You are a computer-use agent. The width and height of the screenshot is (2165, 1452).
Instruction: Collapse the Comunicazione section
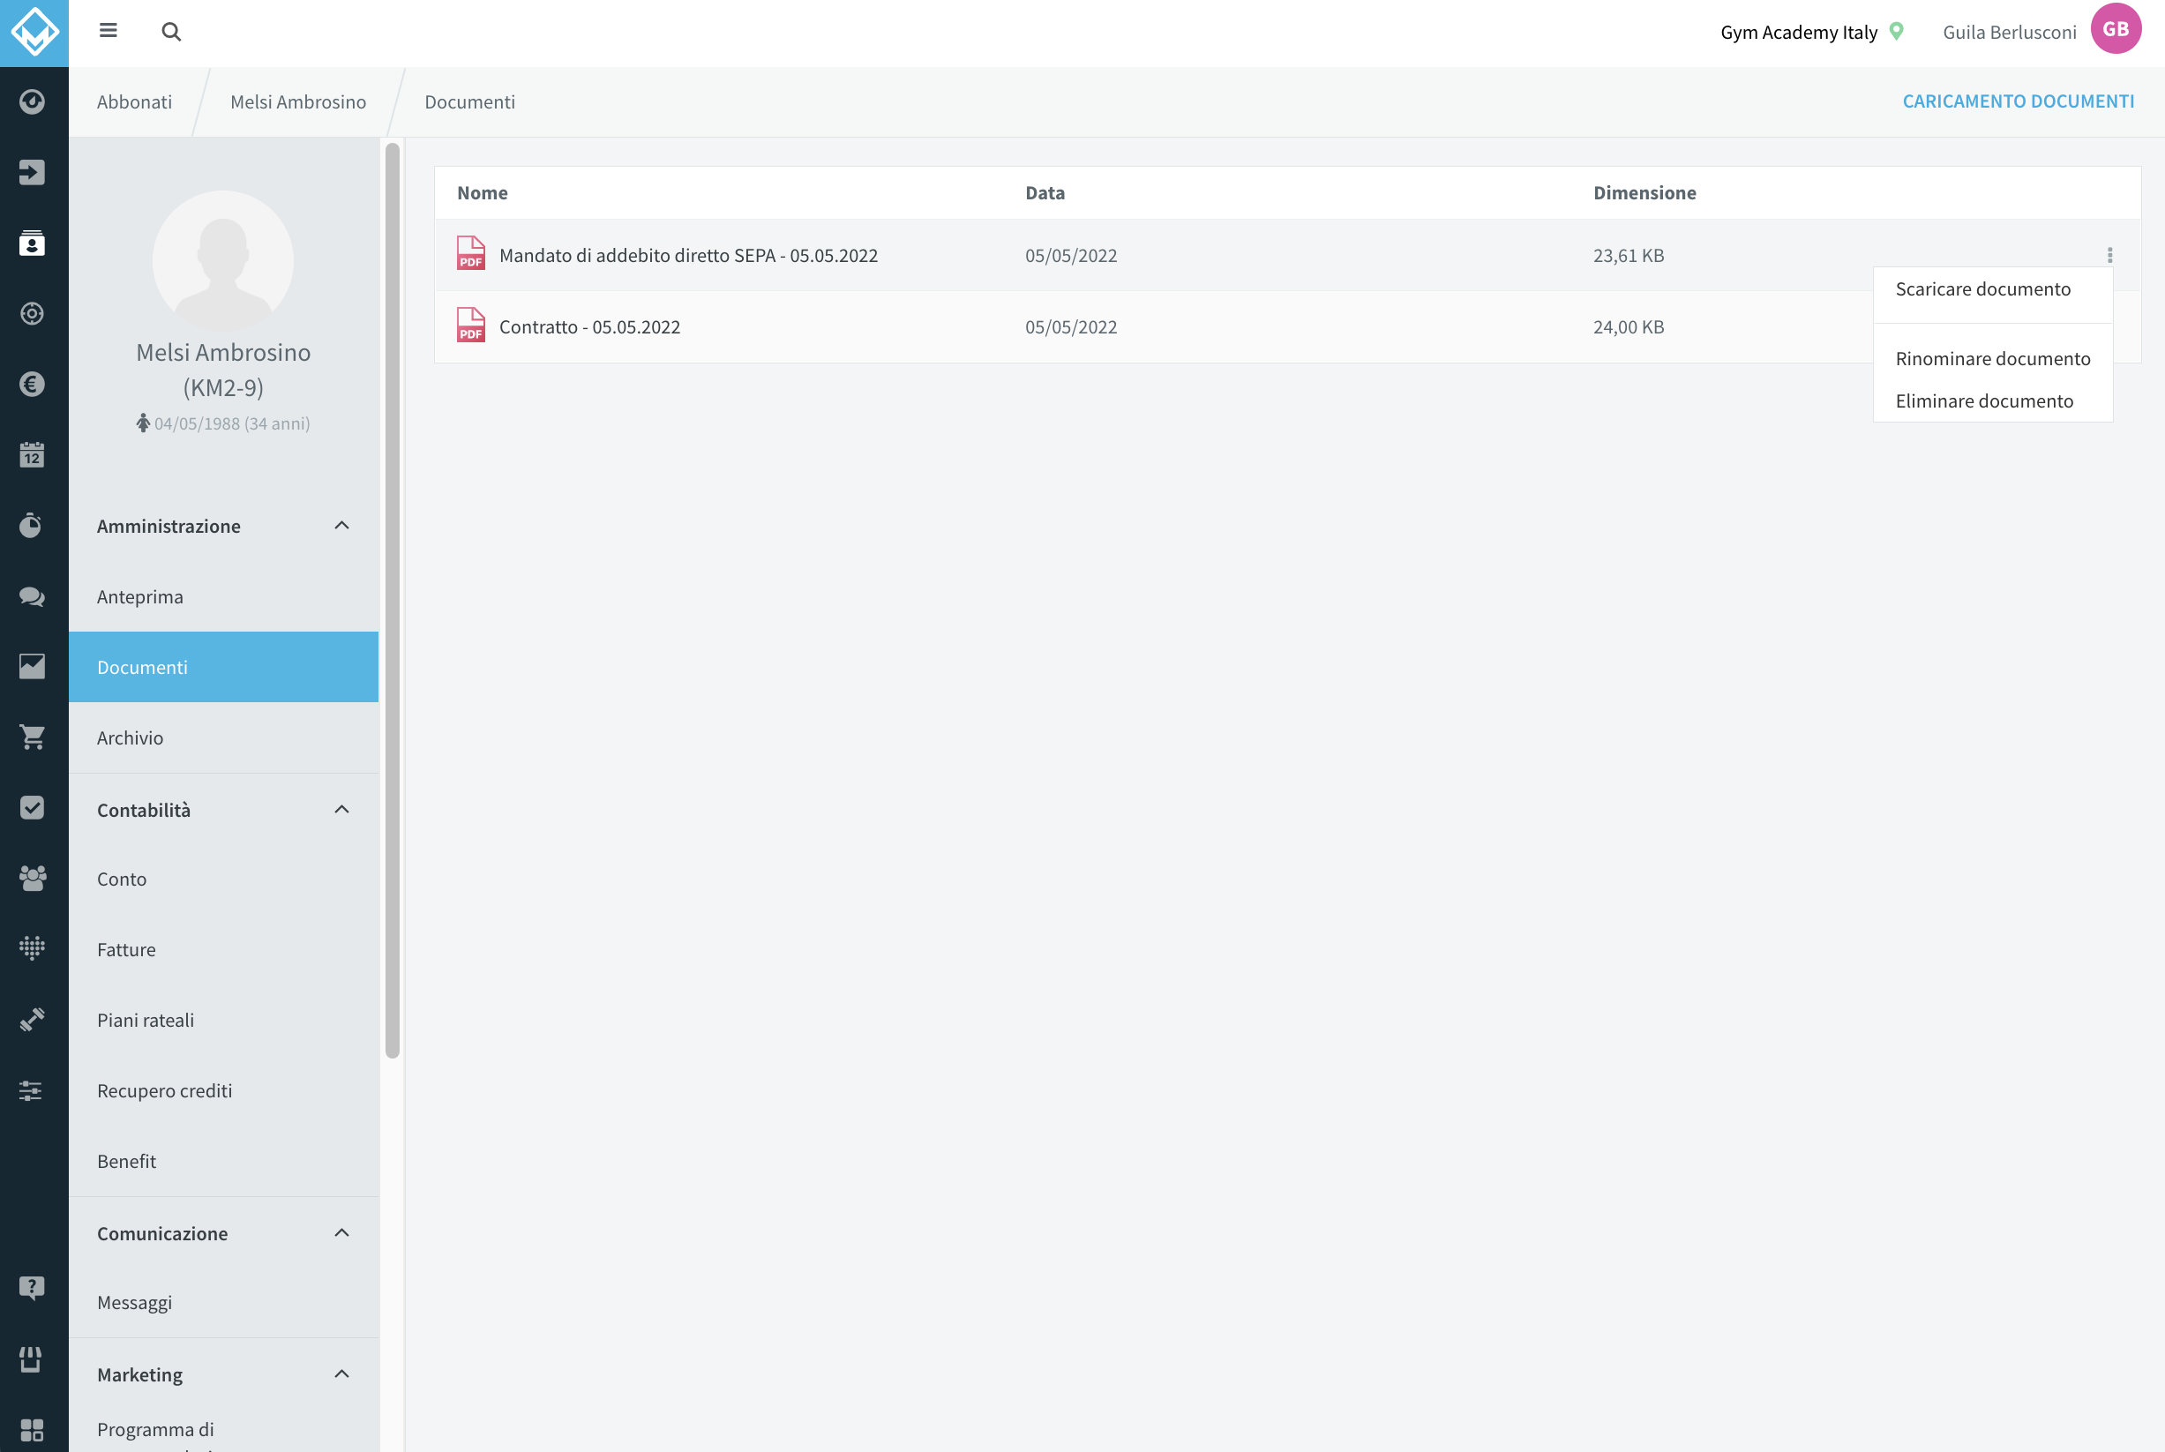[341, 1232]
